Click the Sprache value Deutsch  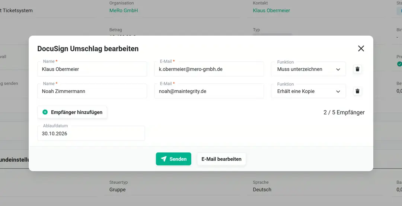pyautogui.click(x=262, y=190)
